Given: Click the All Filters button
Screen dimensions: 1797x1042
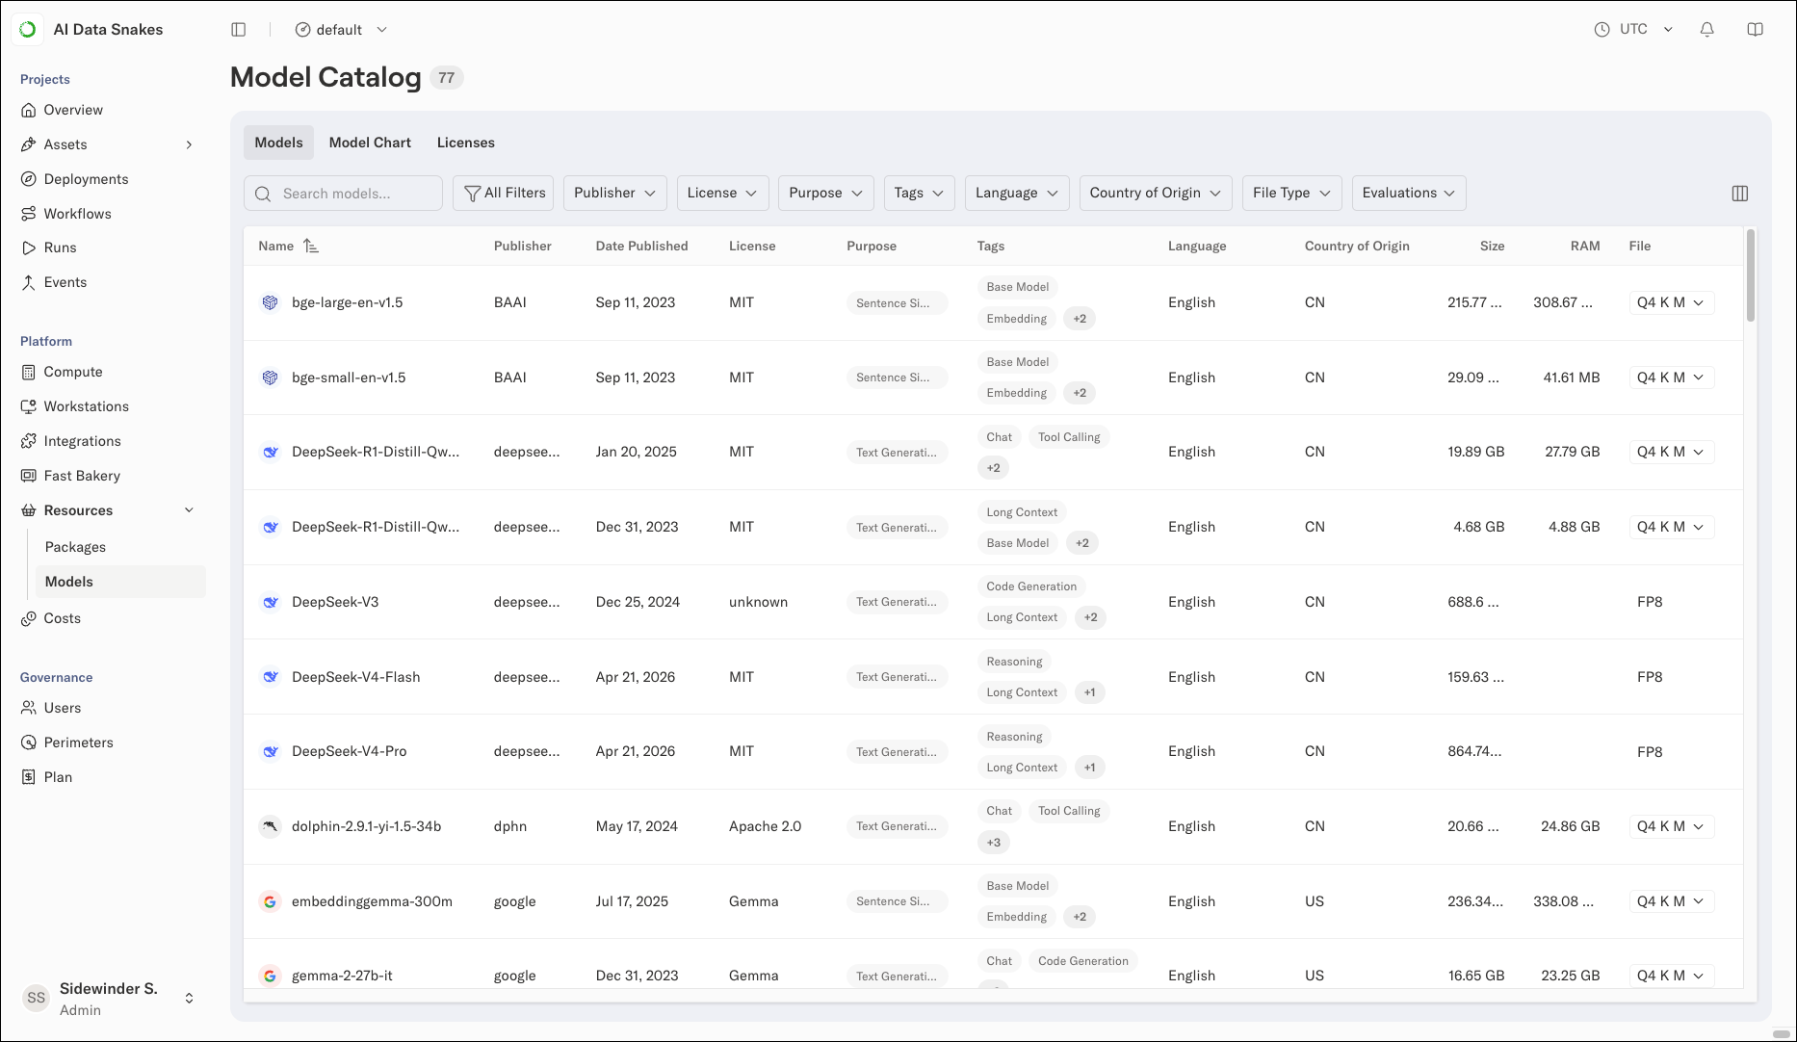Looking at the screenshot, I should [504, 193].
